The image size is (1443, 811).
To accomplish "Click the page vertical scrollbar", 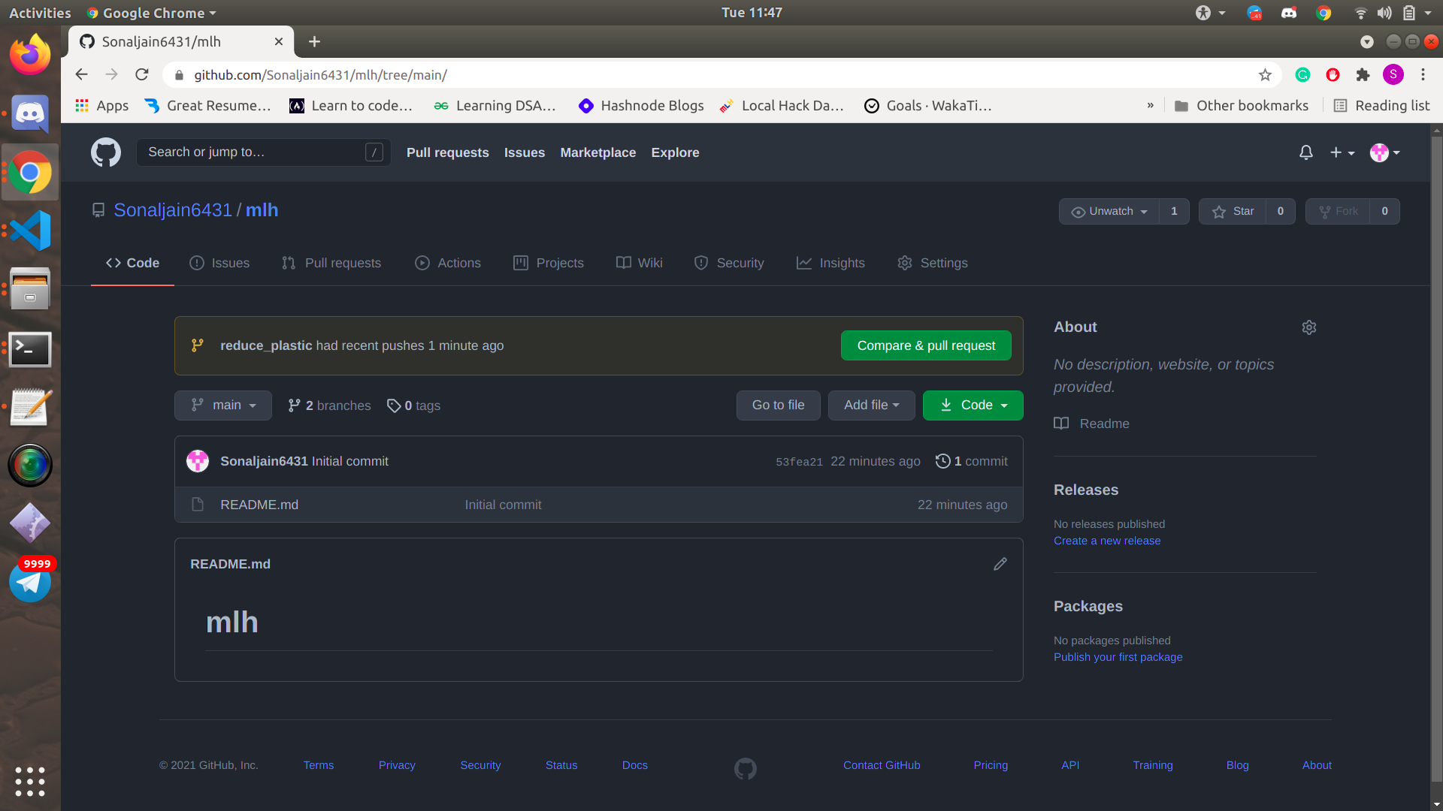I will click(1436, 451).
